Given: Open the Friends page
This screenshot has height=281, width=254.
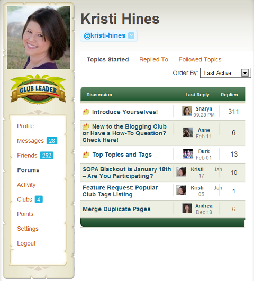Looking at the screenshot, I should pos(27,156).
